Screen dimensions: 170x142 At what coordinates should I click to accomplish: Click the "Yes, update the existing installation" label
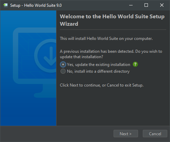[99, 65]
